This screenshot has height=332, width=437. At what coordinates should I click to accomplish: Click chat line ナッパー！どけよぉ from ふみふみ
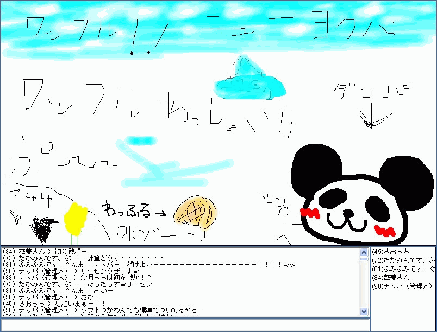[148, 264]
